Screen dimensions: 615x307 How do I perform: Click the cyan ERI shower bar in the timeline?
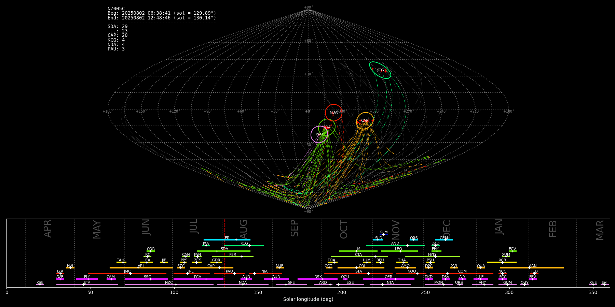coord(227,240)
